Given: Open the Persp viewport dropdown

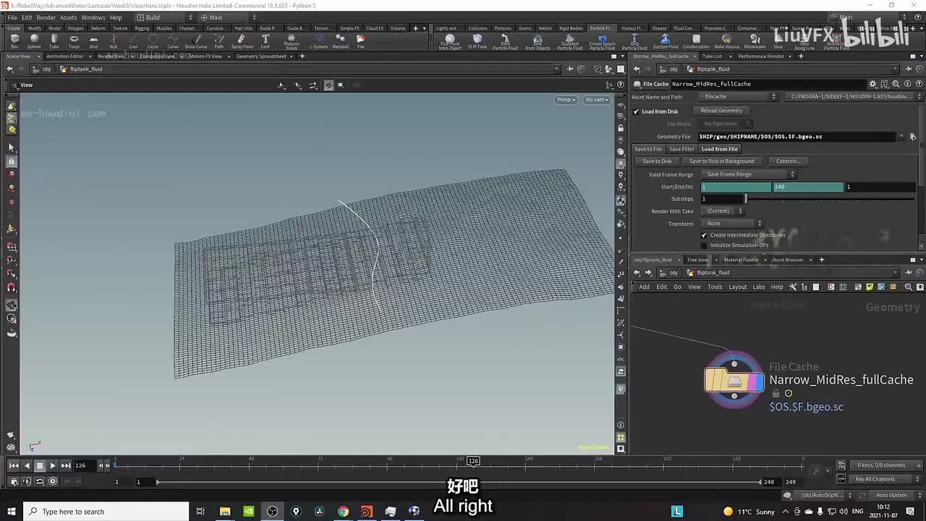Looking at the screenshot, I should pos(566,100).
